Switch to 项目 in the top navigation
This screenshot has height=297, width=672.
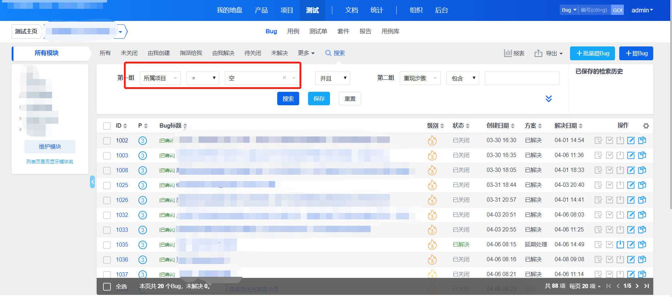pos(286,10)
